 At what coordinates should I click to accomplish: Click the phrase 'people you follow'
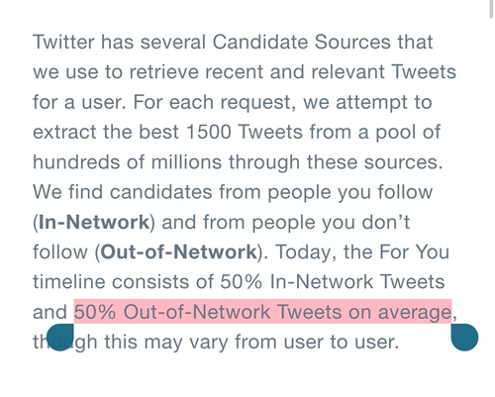point(350,193)
